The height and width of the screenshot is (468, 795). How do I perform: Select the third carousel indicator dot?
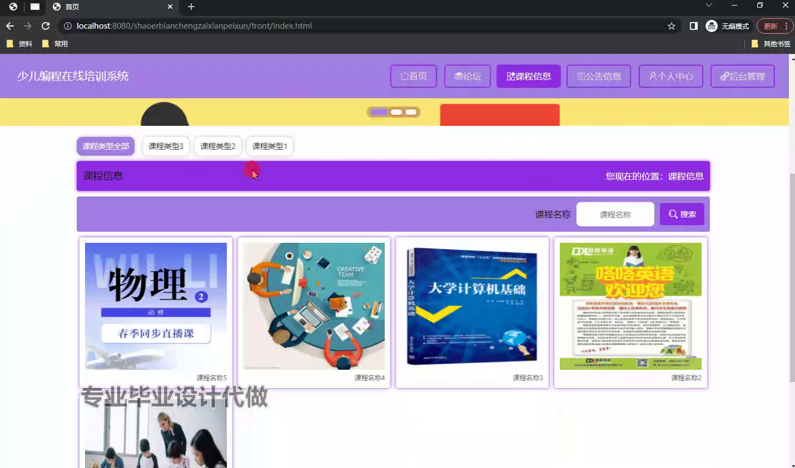[411, 112]
